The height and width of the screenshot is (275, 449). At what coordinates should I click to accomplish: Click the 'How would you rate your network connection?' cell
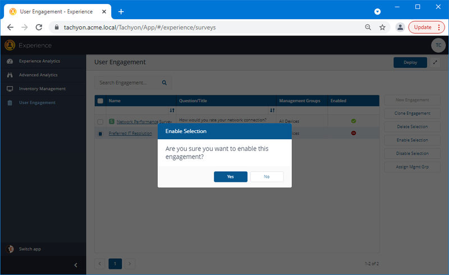click(223, 120)
